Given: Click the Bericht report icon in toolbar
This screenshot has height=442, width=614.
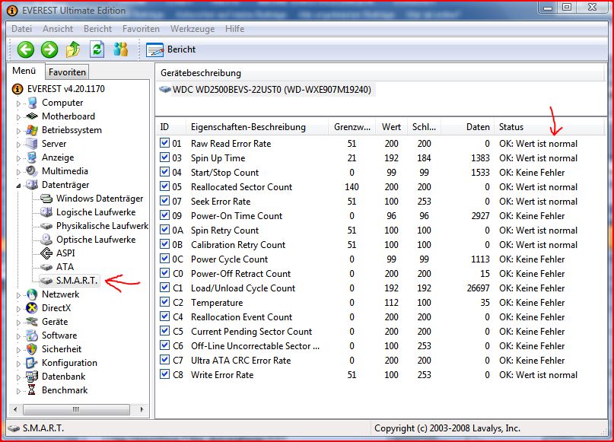Looking at the screenshot, I should [154, 49].
